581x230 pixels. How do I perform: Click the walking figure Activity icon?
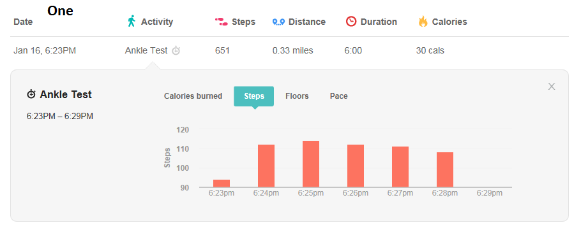click(x=131, y=22)
